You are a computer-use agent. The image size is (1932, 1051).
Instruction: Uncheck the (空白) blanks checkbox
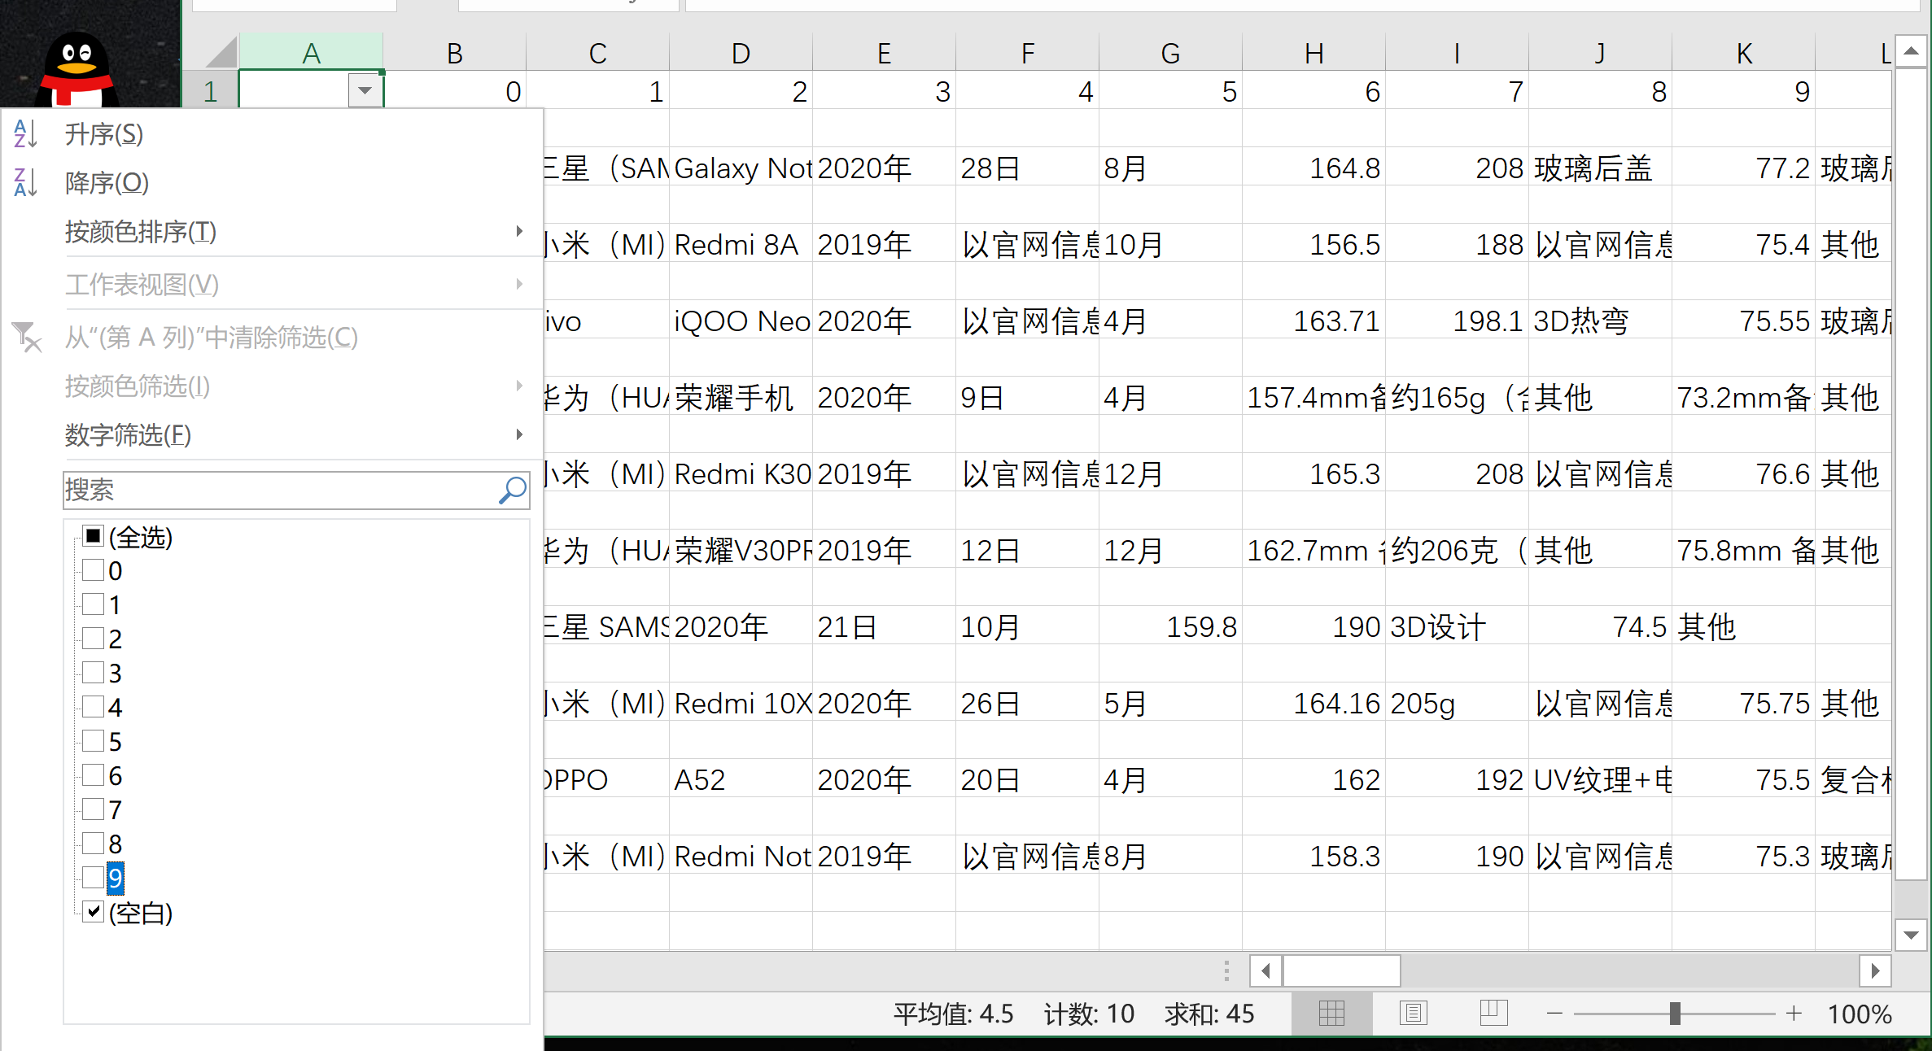94,912
